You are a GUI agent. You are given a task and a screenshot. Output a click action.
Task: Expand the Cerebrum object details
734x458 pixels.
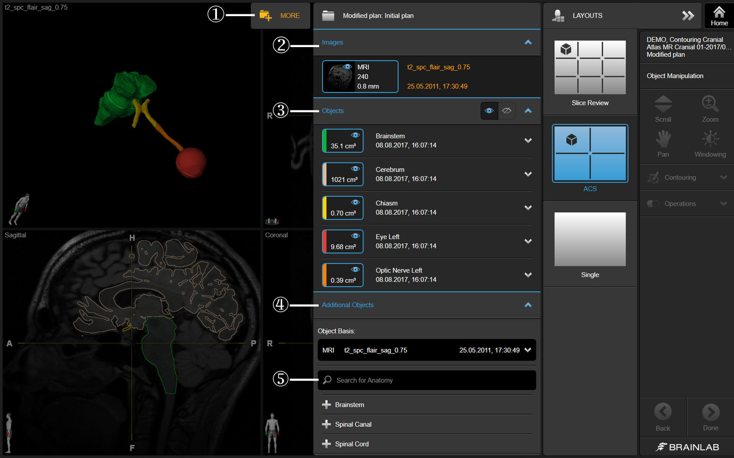point(528,175)
